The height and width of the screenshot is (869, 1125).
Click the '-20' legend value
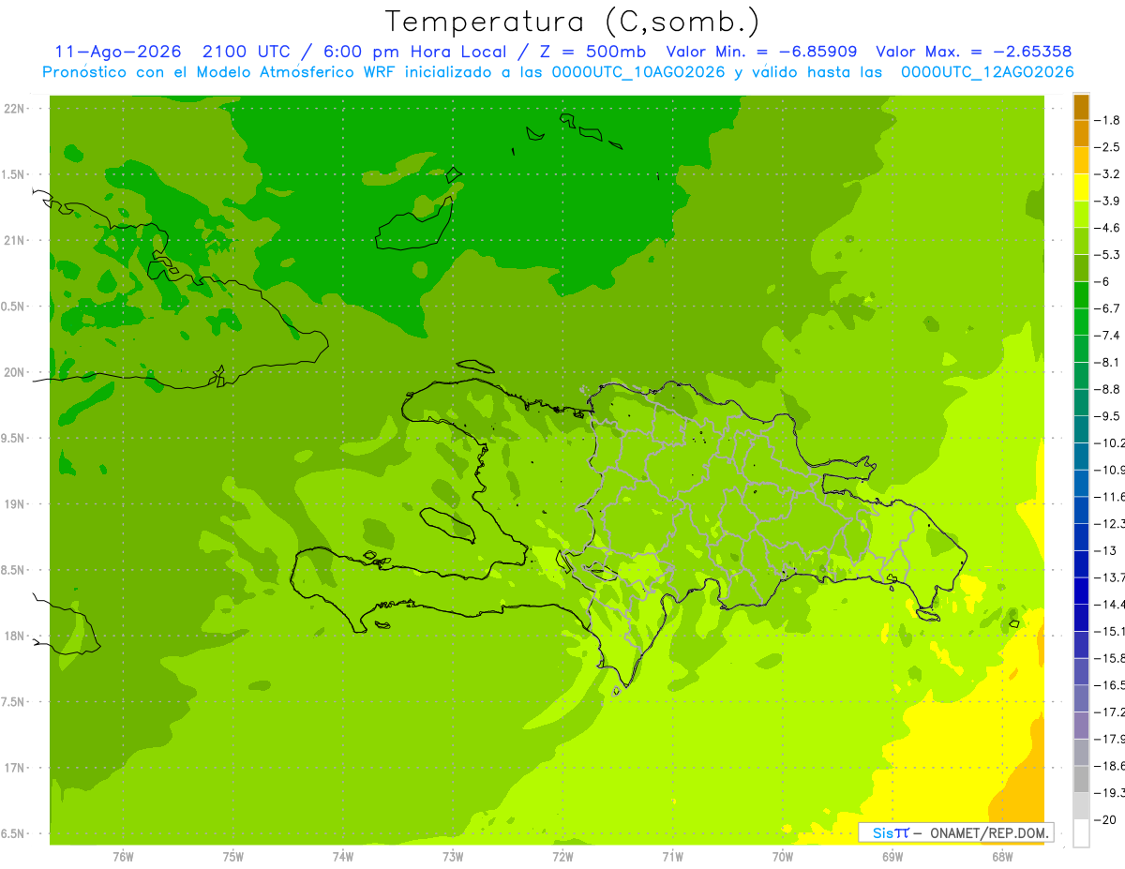tap(1105, 819)
